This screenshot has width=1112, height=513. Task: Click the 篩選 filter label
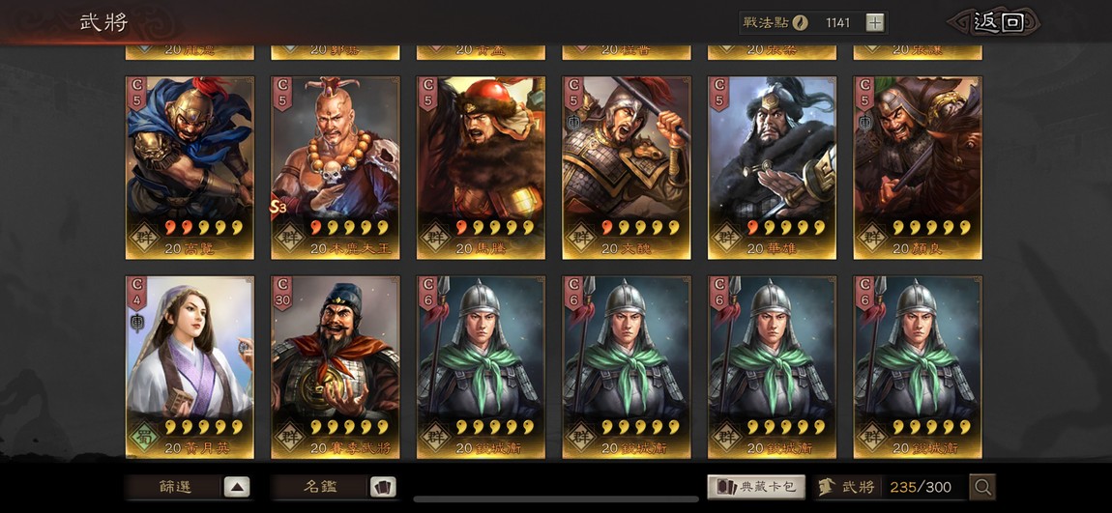coord(174,487)
